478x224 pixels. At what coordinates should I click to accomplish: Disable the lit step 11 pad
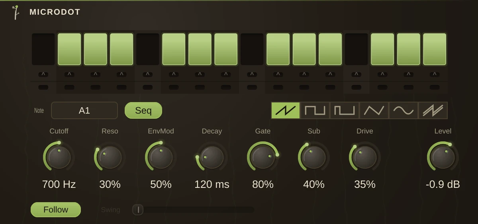[x=304, y=49]
